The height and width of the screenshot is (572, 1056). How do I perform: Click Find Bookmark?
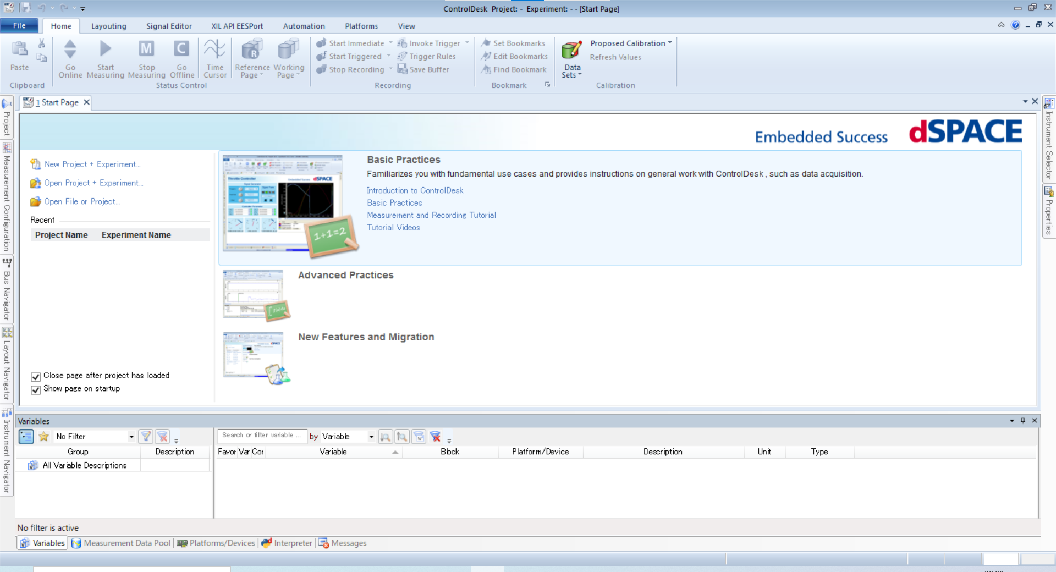(514, 69)
